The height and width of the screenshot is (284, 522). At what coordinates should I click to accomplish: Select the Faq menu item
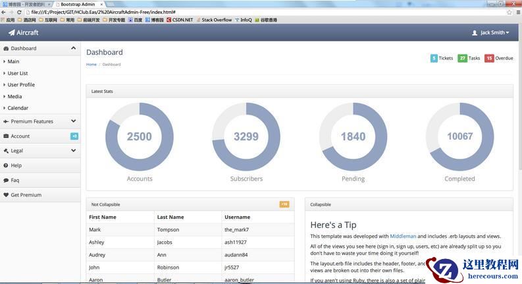[40, 180]
